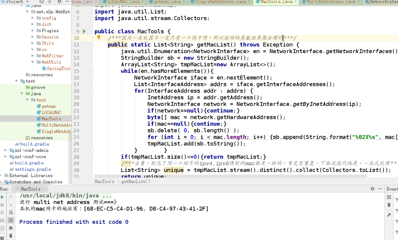Image resolution: width=398 pixels, height=240 pixels.
Task: Select External Libraries in project tree
Action: pos(31,175)
